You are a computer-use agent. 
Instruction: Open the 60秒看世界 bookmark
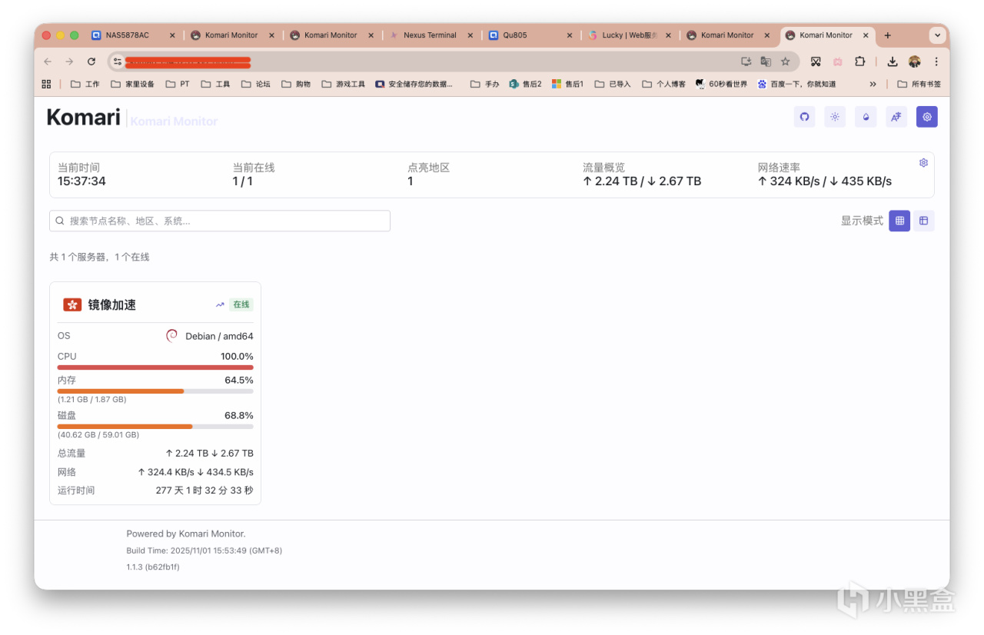click(x=721, y=84)
